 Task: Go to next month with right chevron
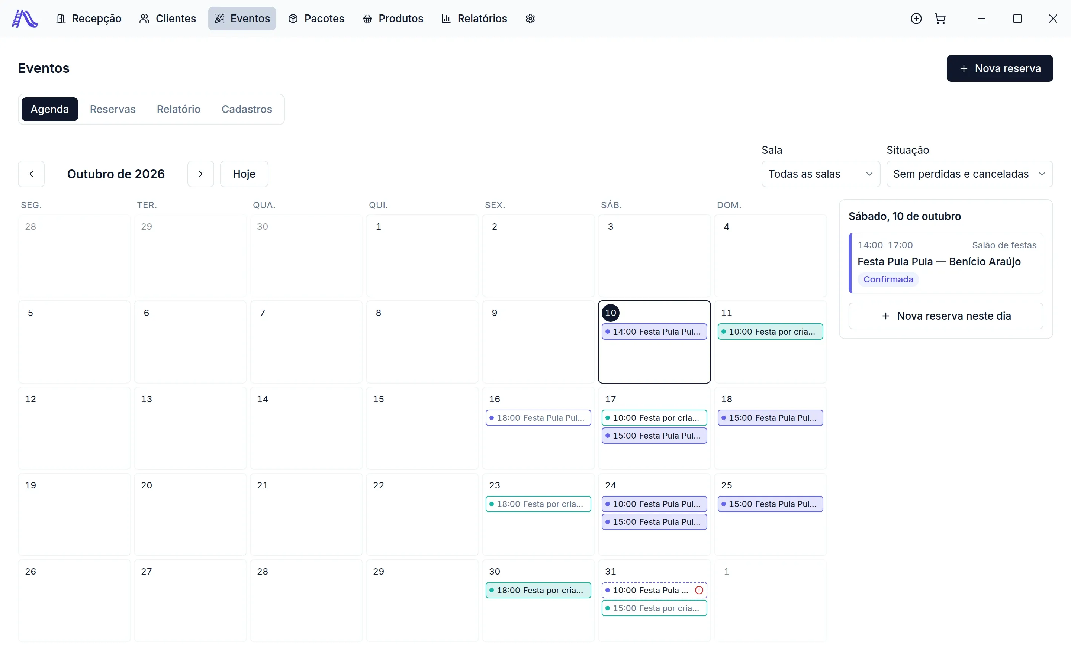tap(200, 174)
